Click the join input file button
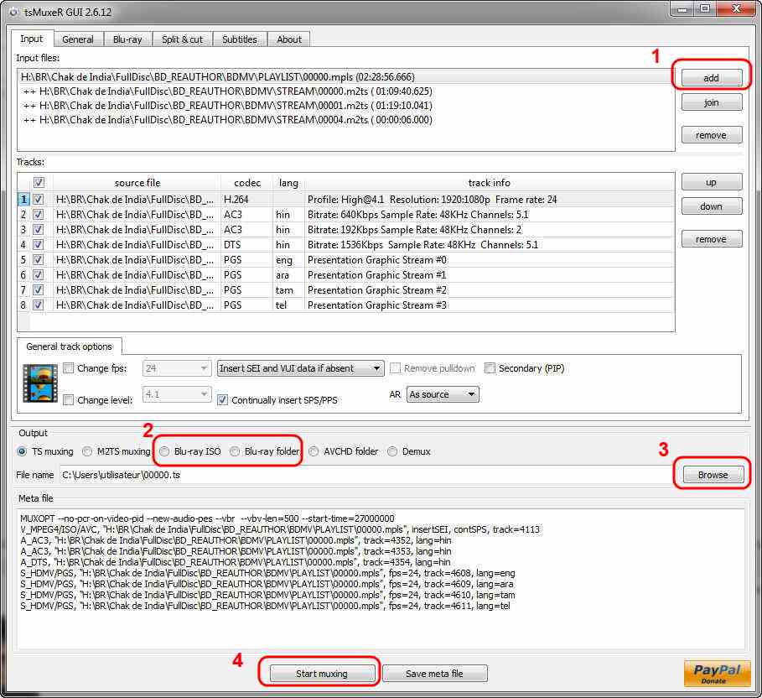This screenshot has width=762, height=698. pos(712,102)
